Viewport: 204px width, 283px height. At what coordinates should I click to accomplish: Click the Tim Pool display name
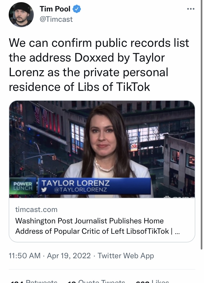click(x=55, y=9)
